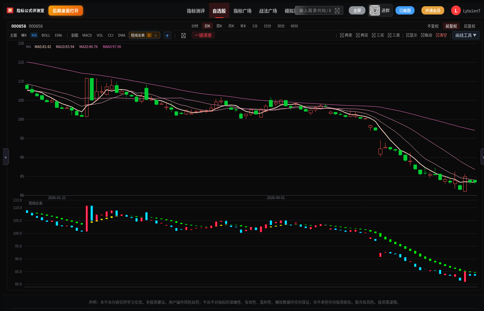
Task: Click the search icon in stock code field
Action: [x=337, y=11]
